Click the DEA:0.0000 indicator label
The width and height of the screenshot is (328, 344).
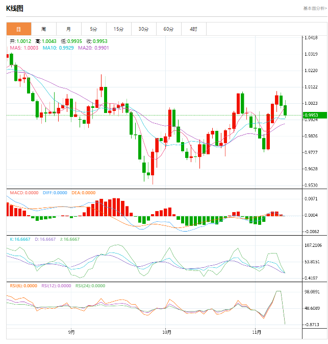point(84,193)
